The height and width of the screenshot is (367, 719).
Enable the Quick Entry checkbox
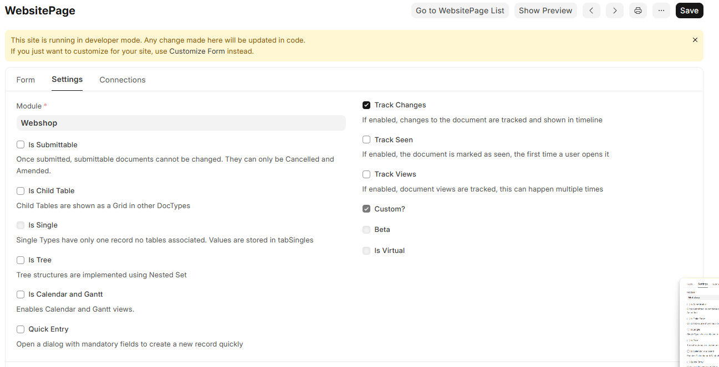[x=21, y=329]
